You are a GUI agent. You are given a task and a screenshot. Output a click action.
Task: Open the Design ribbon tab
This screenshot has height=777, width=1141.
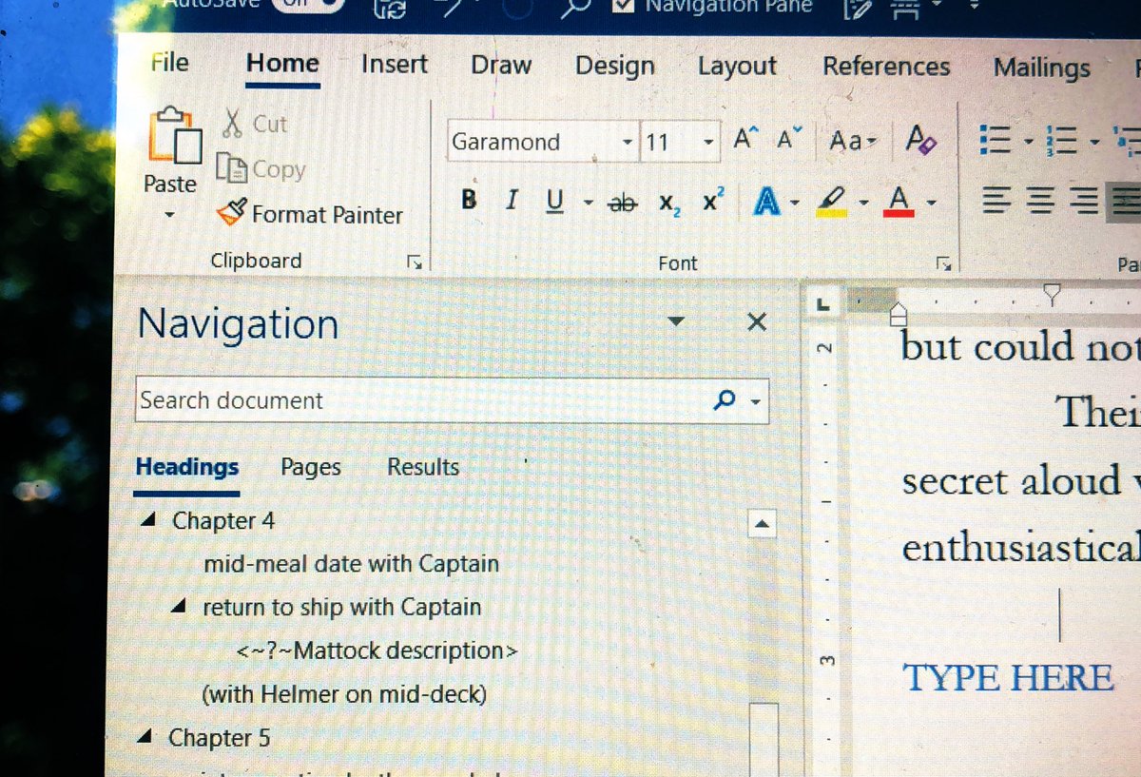point(614,67)
